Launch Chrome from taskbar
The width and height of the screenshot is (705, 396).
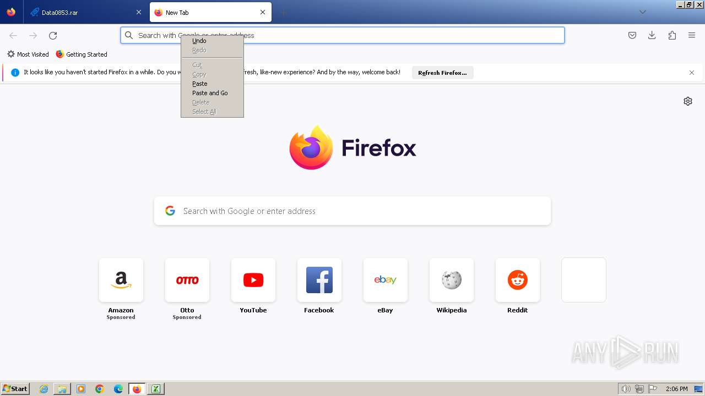100,389
